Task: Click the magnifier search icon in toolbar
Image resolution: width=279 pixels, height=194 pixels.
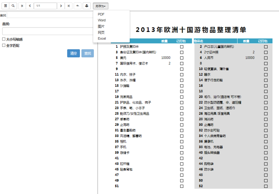Action: [x=13, y=6]
